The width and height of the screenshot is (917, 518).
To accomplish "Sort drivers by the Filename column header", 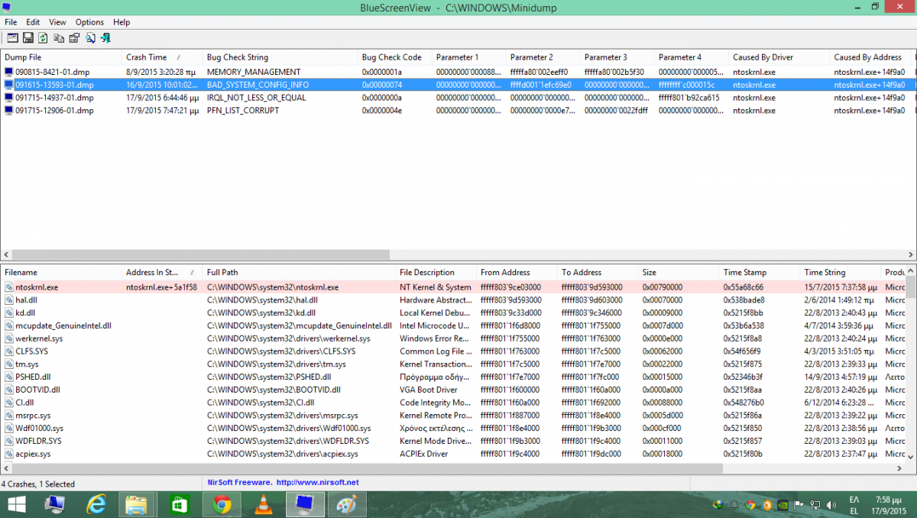I will coord(21,272).
